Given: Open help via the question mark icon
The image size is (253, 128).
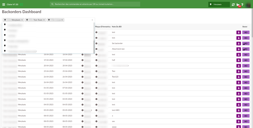Looking at the screenshot, I should click(242, 5).
